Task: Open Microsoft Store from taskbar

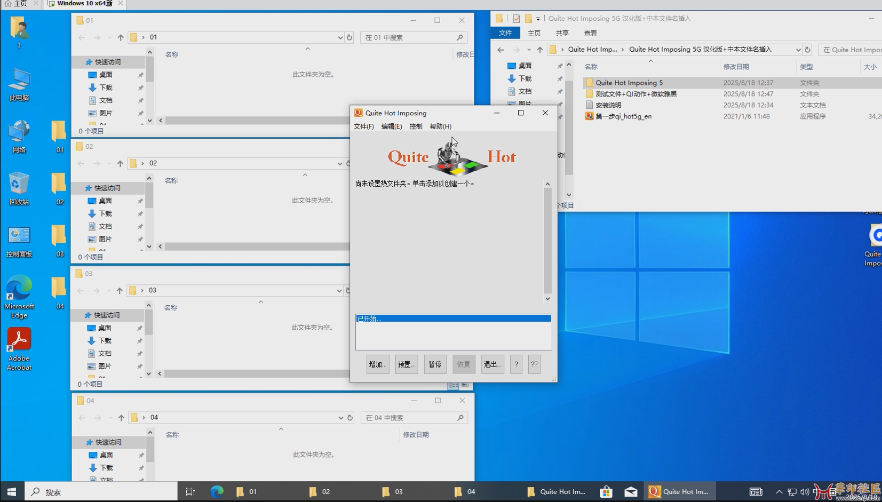Action: pos(606,492)
